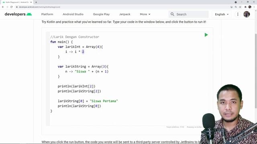
Task: Go forward in browser history
Action: tap(7, 7)
